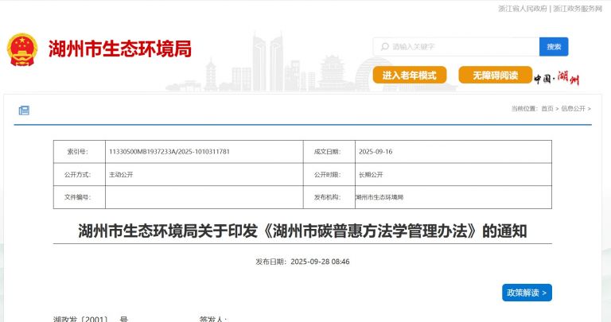Click the 发布机构 value 湖州市生态环境局
611x322 pixels.
[380, 196]
